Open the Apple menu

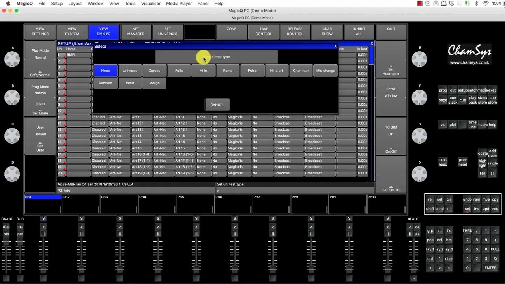[x=7, y=4]
